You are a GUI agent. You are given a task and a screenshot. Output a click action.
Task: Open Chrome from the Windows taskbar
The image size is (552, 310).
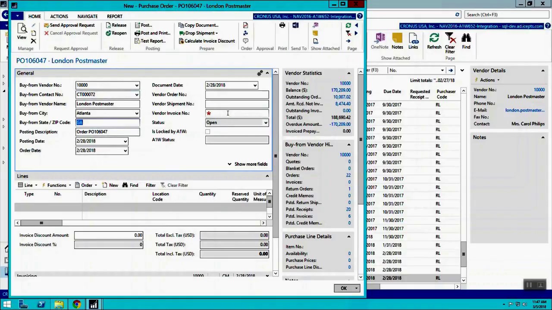click(76, 305)
